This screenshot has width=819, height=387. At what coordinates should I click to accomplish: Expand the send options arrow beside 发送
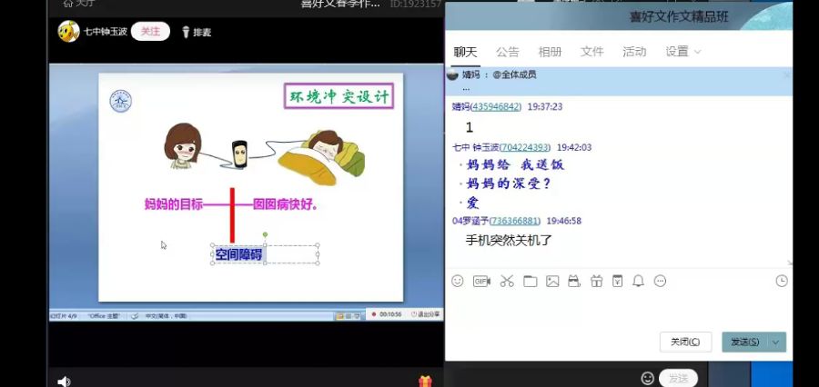[776, 342]
